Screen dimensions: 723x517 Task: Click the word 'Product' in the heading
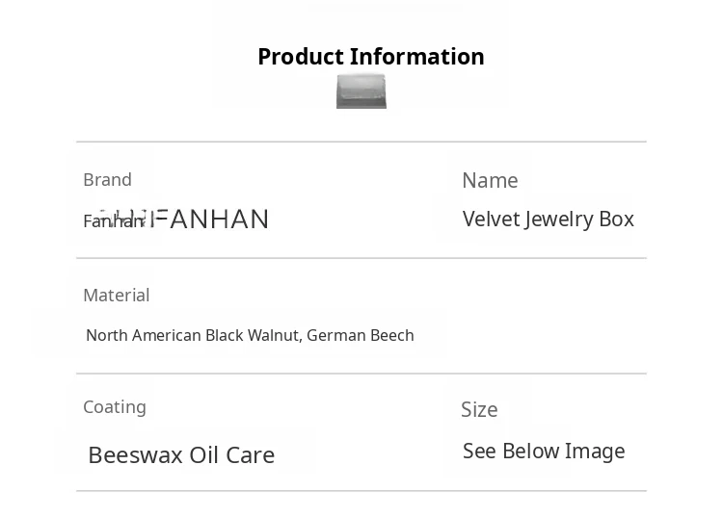click(300, 57)
